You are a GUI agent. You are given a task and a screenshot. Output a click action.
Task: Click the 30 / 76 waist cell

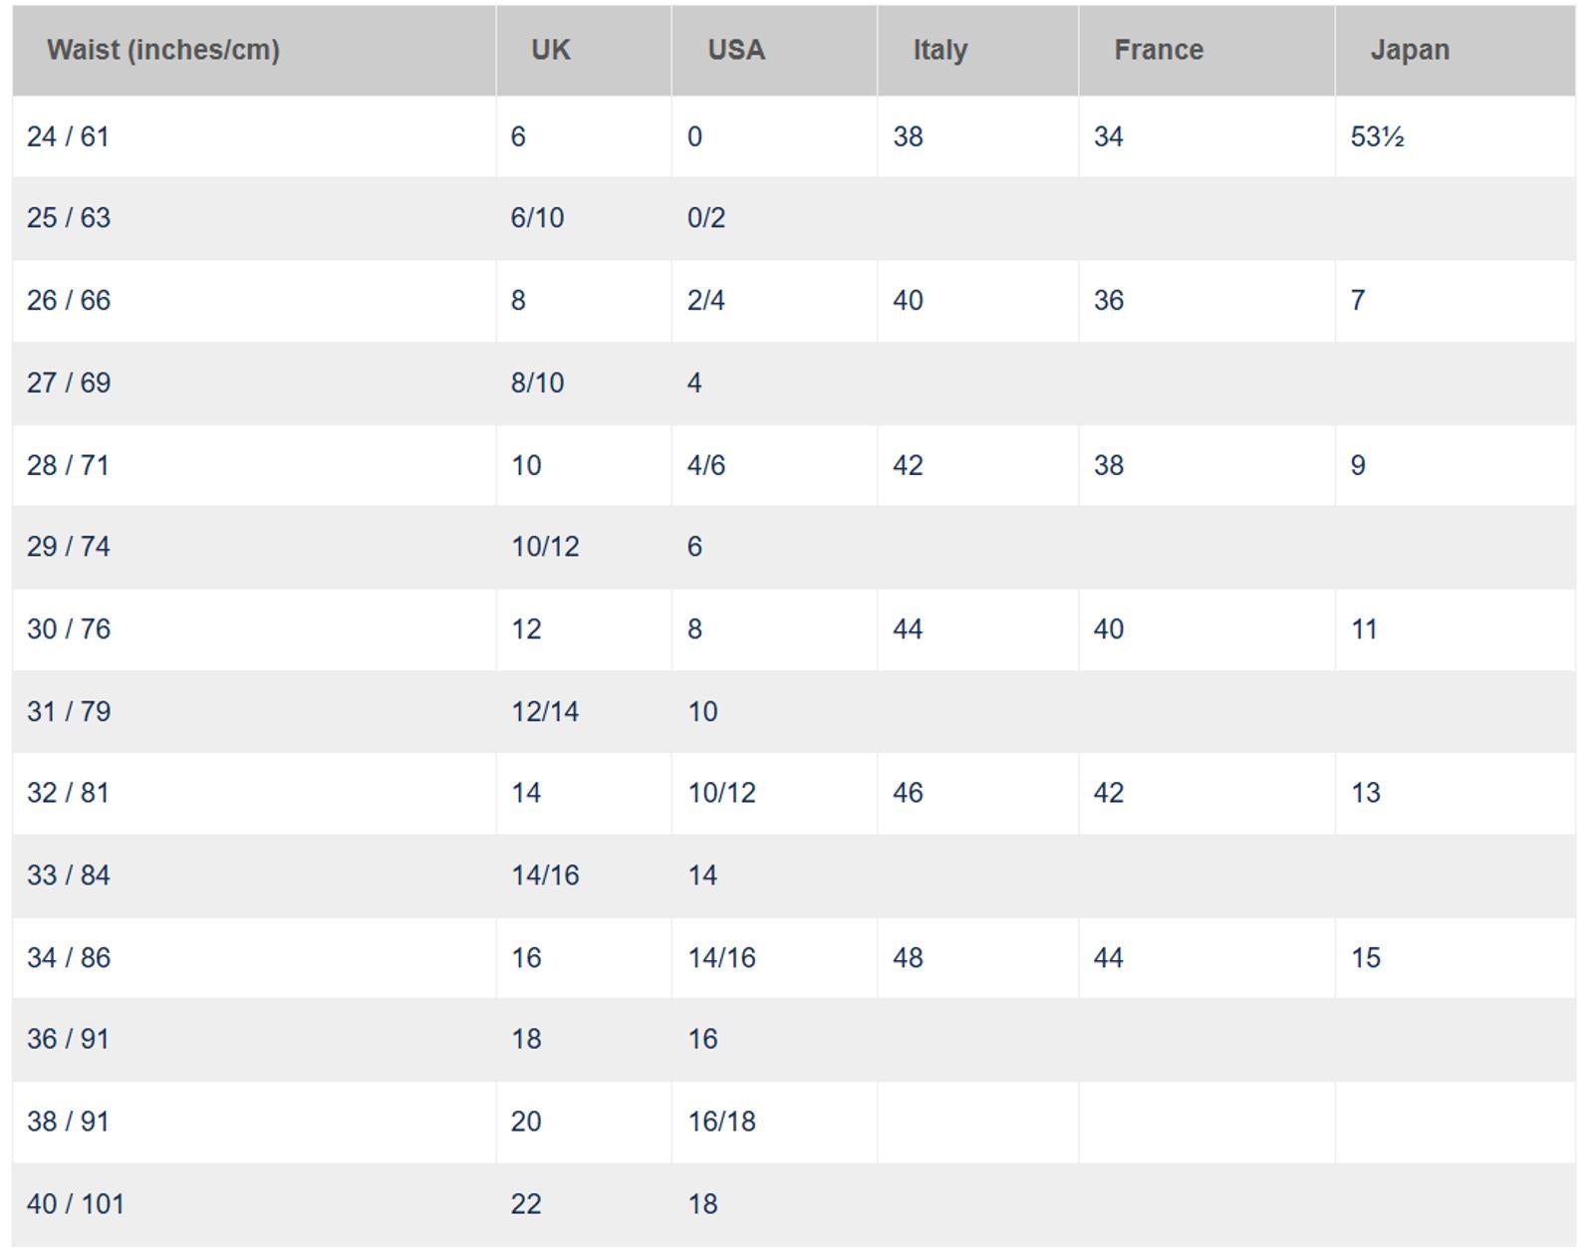pos(68,630)
